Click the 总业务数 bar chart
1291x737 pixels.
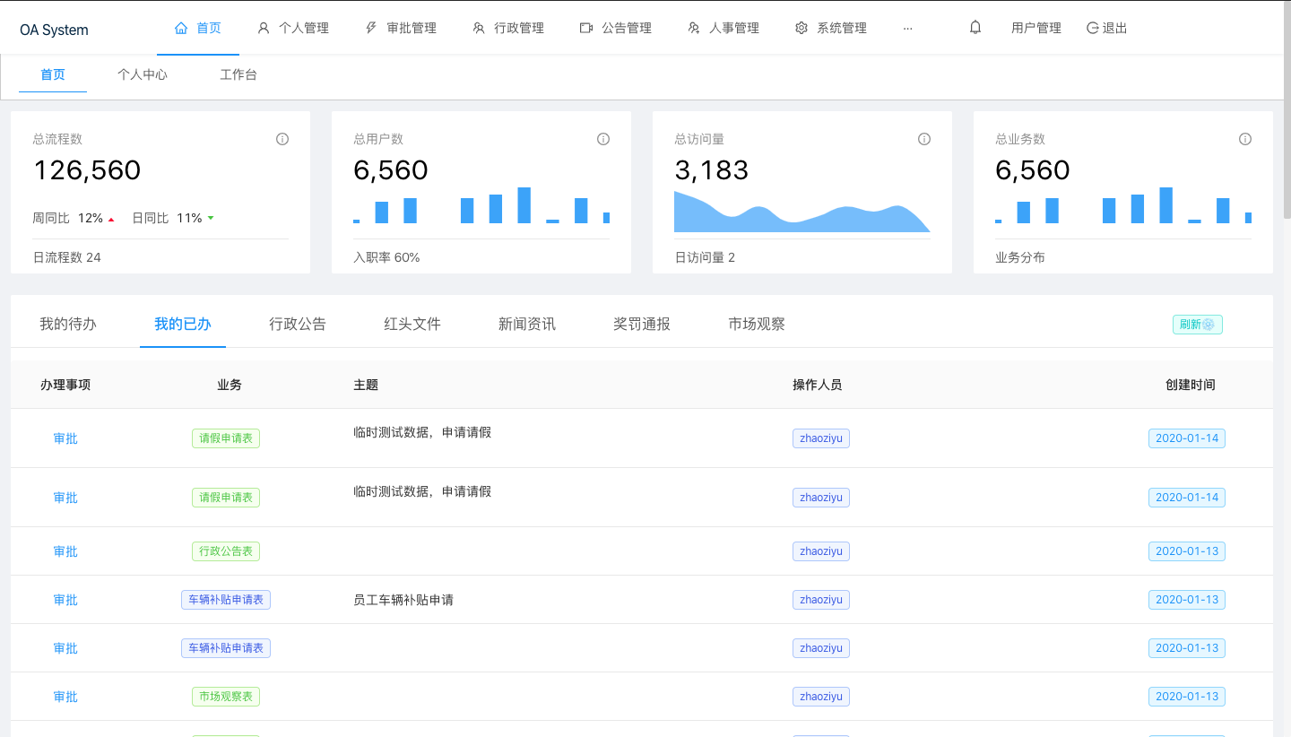pyautogui.click(x=1123, y=205)
